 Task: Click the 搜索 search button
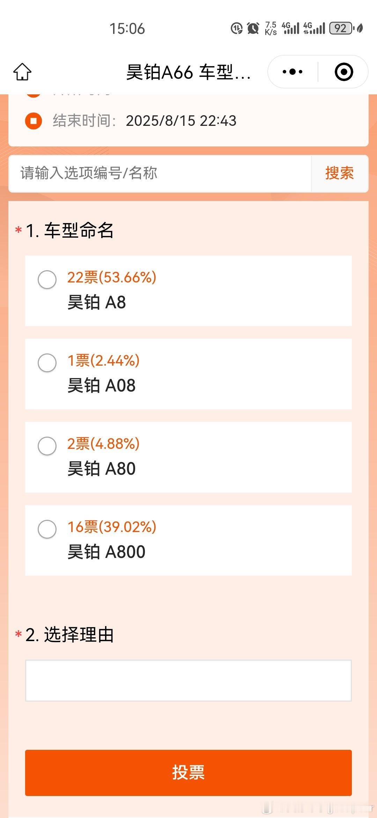click(340, 173)
